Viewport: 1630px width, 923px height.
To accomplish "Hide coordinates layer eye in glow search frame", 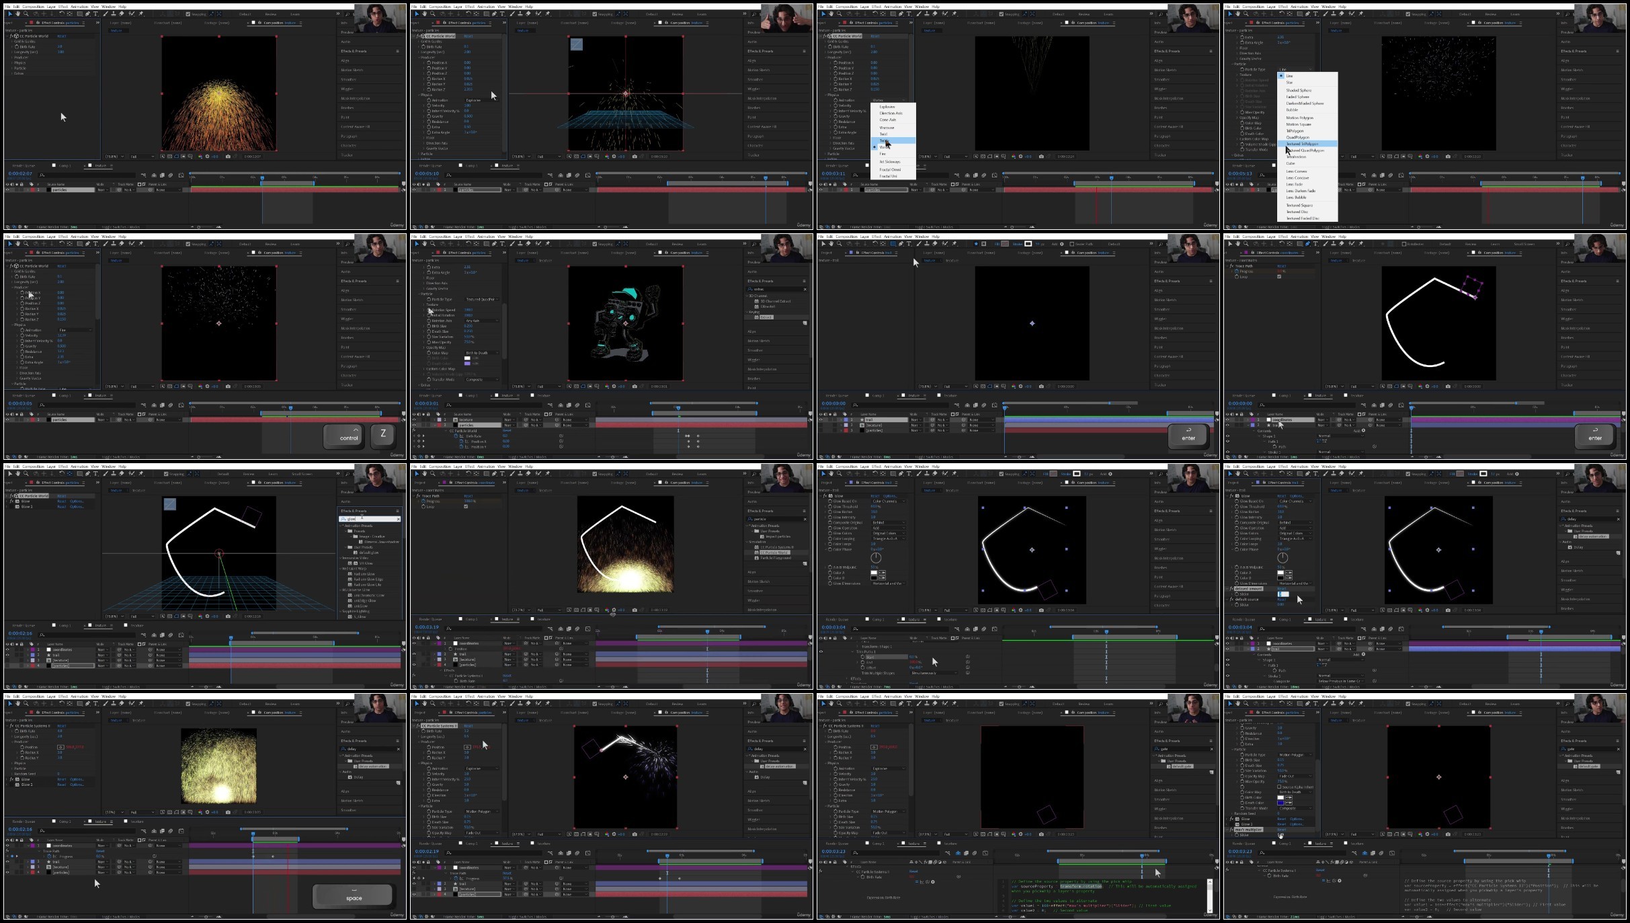I will pyautogui.click(x=8, y=649).
